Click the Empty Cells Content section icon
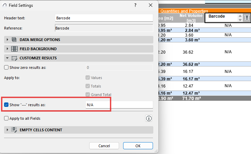Viewport: 251px width, 154px height. (14, 130)
